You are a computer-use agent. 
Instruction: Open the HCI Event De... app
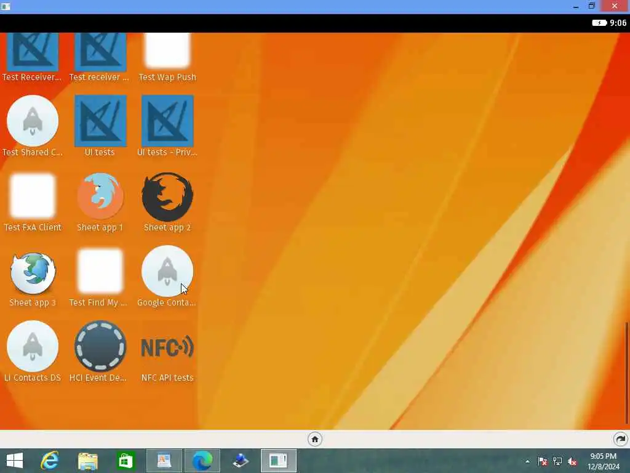coord(100,346)
